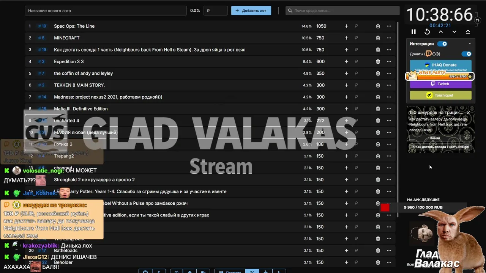Pause the auction timer
This screenshot has height=273, width=486.
pos(413,32)
